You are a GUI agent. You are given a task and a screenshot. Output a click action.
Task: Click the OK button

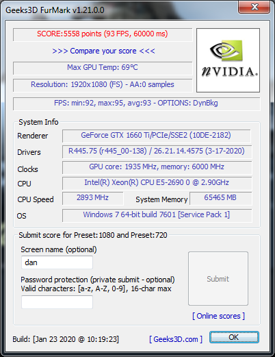click(x=234, y=337)
